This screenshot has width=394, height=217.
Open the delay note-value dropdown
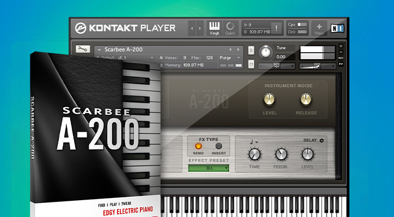254,142
